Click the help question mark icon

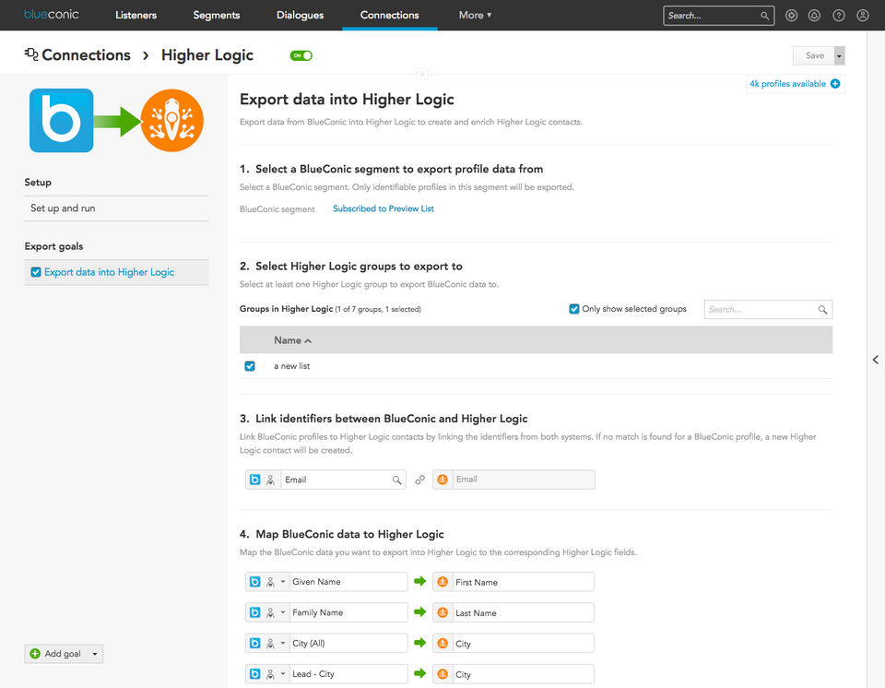838,16
